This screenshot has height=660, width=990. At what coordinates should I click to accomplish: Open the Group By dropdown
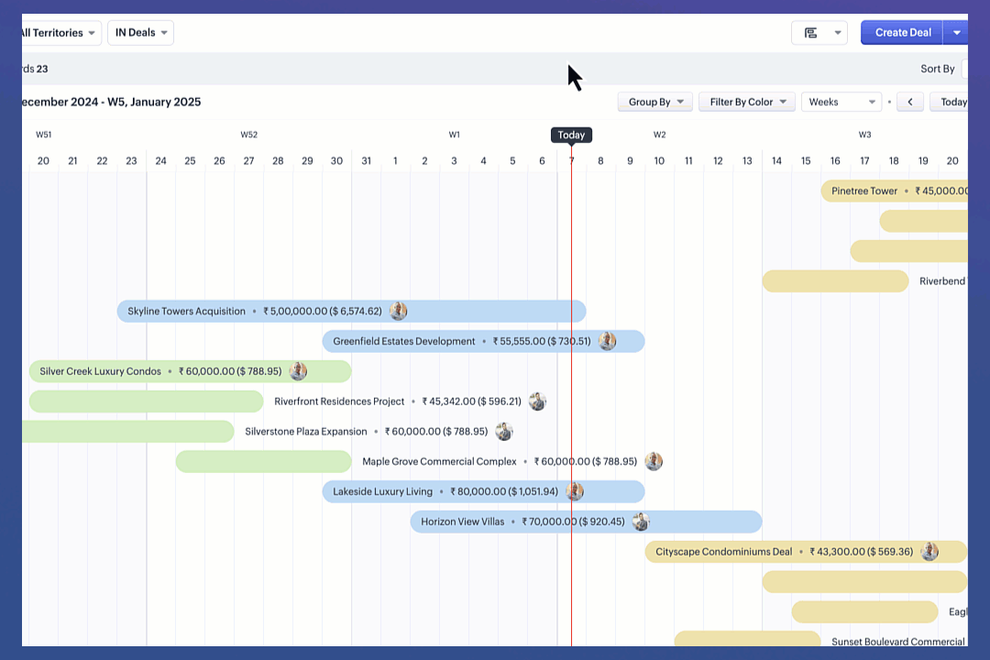coord(654,103)
